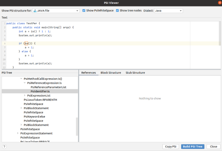Viewport: 222px width, 151px height.
Task: Click the Close button
Action: [213, 147]
